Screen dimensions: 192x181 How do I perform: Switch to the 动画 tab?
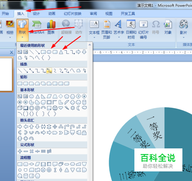coord(52,13)
